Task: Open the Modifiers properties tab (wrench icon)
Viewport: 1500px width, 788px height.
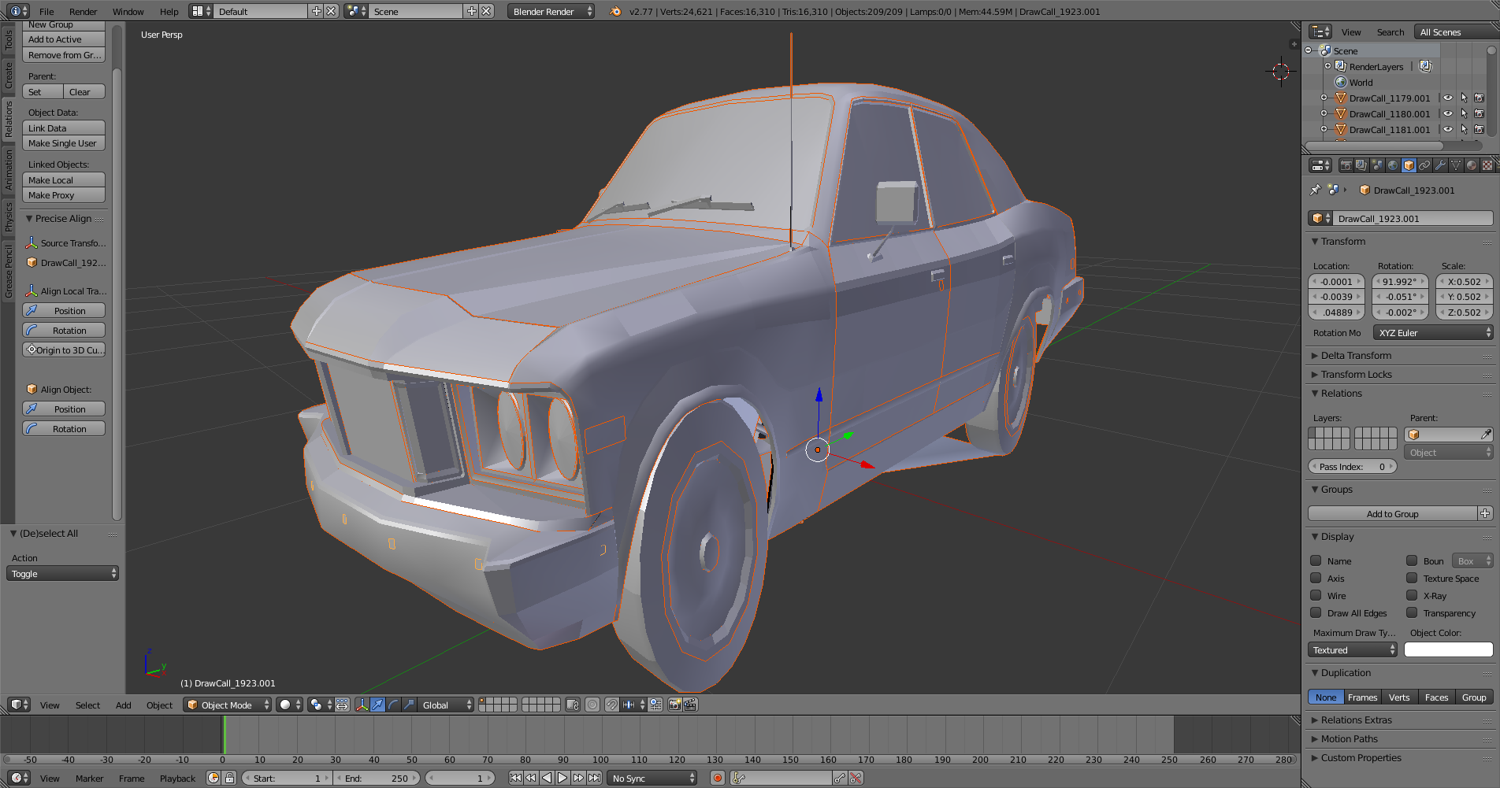Action: pyautogui.click(x=1440, y=165)
